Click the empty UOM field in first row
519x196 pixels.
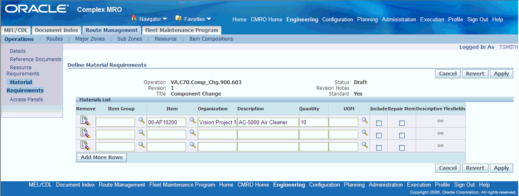point(343,122)
